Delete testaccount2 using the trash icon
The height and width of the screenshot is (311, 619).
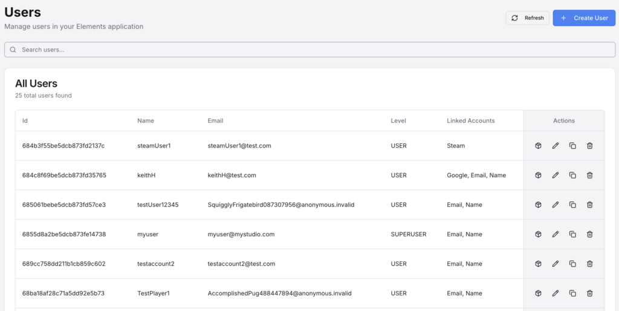click(x=590, y=264)
